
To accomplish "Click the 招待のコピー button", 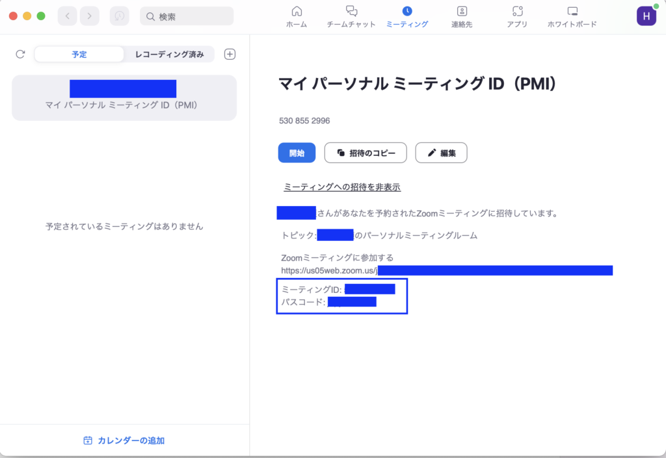I will point(366,153).
